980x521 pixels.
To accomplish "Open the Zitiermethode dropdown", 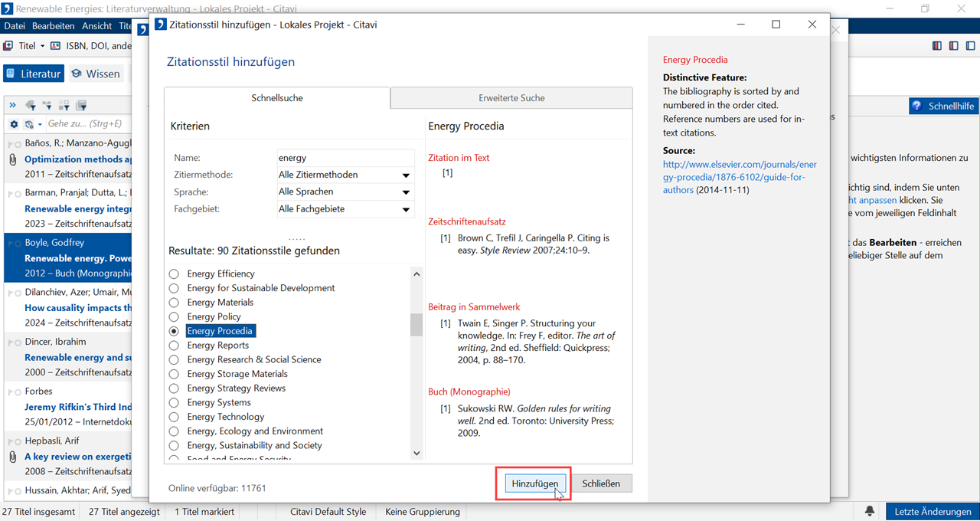I will click(x=406, y=175).
